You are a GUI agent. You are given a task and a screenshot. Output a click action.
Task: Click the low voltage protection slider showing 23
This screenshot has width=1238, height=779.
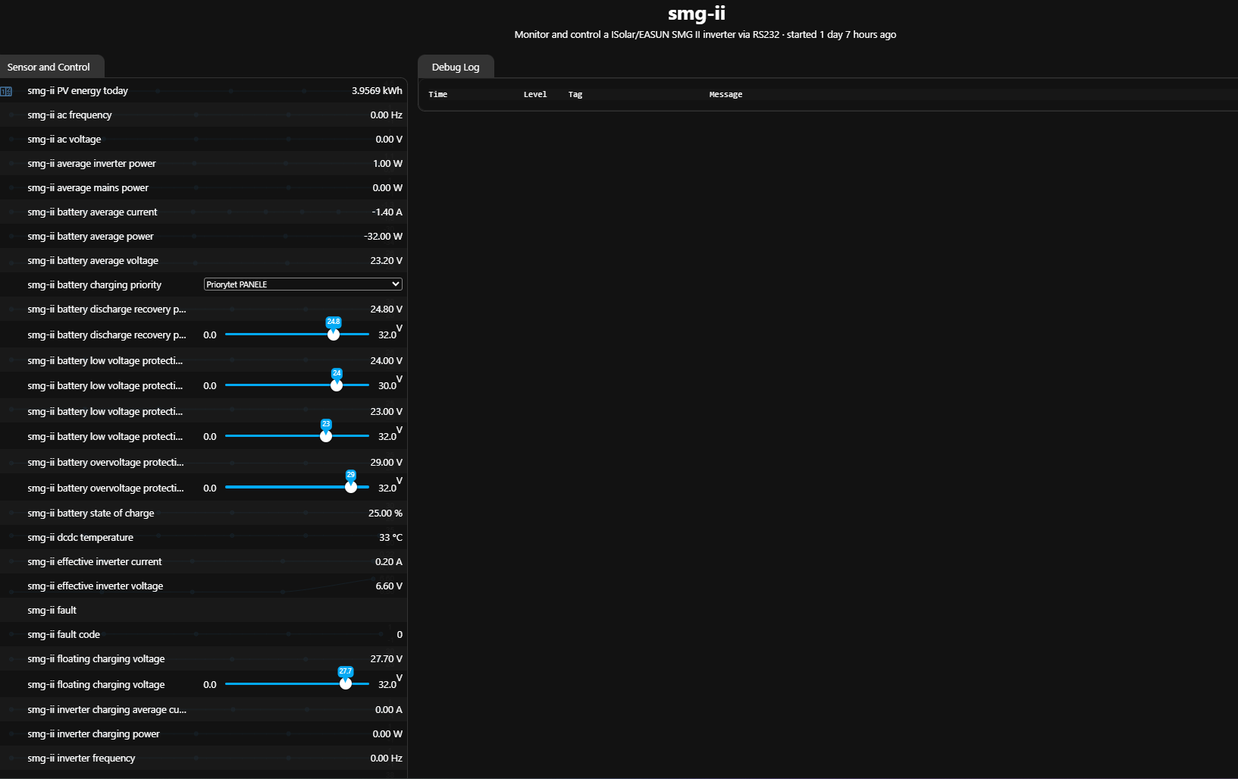[297, 436]
